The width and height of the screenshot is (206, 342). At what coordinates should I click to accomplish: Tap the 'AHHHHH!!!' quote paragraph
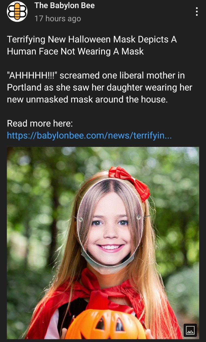(x=99, y=87)
